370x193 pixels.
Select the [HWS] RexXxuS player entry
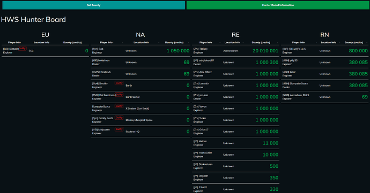coord(101,74)
